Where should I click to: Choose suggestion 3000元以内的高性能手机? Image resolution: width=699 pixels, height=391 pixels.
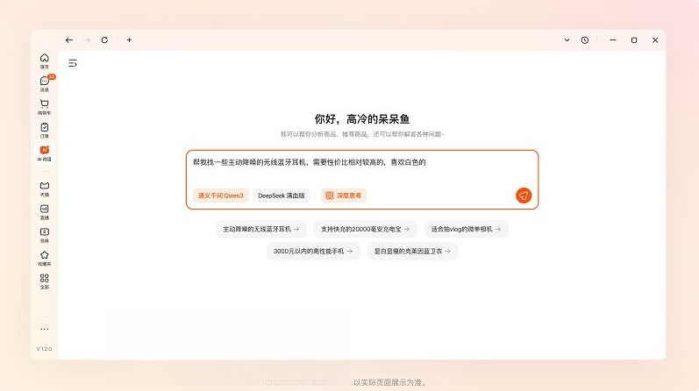pyautogui.click(x=313, y=252)
